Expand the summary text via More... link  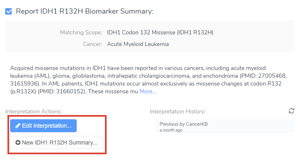[148, 91]
